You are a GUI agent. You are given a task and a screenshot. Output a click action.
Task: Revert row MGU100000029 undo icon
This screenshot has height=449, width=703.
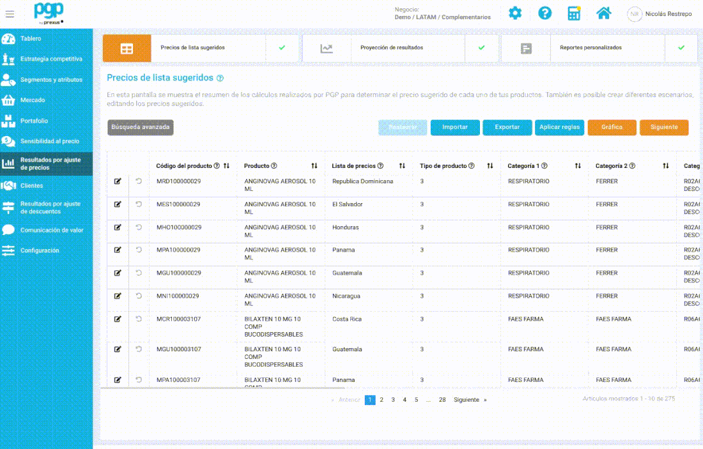[139, 273]
